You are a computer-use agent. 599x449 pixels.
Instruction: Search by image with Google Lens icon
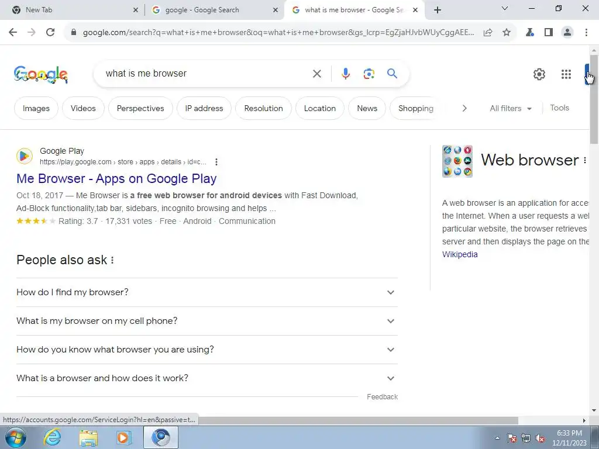point(369,74)
